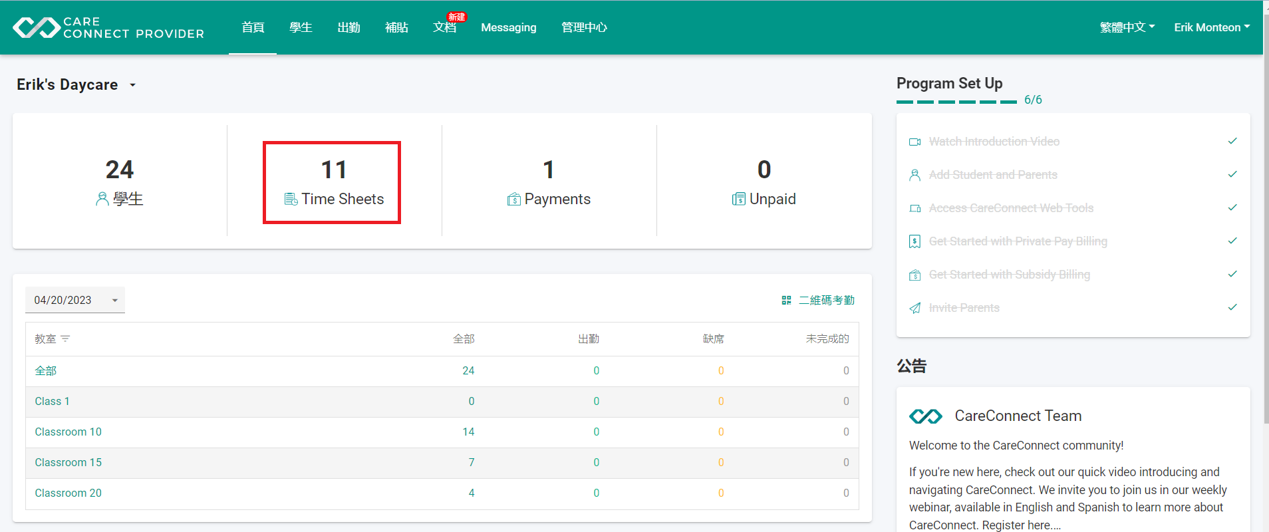This screenshot has width=1269, height=532.
Task: Click the student person icon beside 學生
Action: click(102, 199)
